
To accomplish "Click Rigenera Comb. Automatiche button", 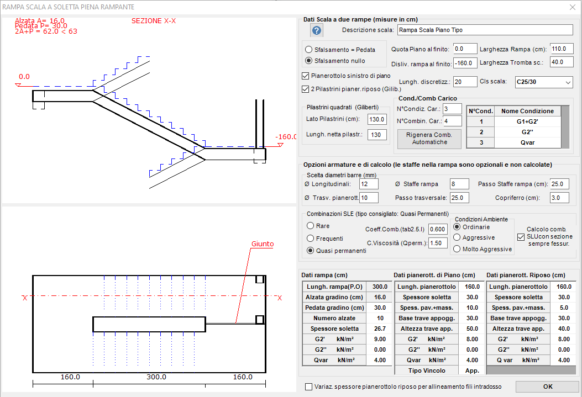I will [429, 139].
